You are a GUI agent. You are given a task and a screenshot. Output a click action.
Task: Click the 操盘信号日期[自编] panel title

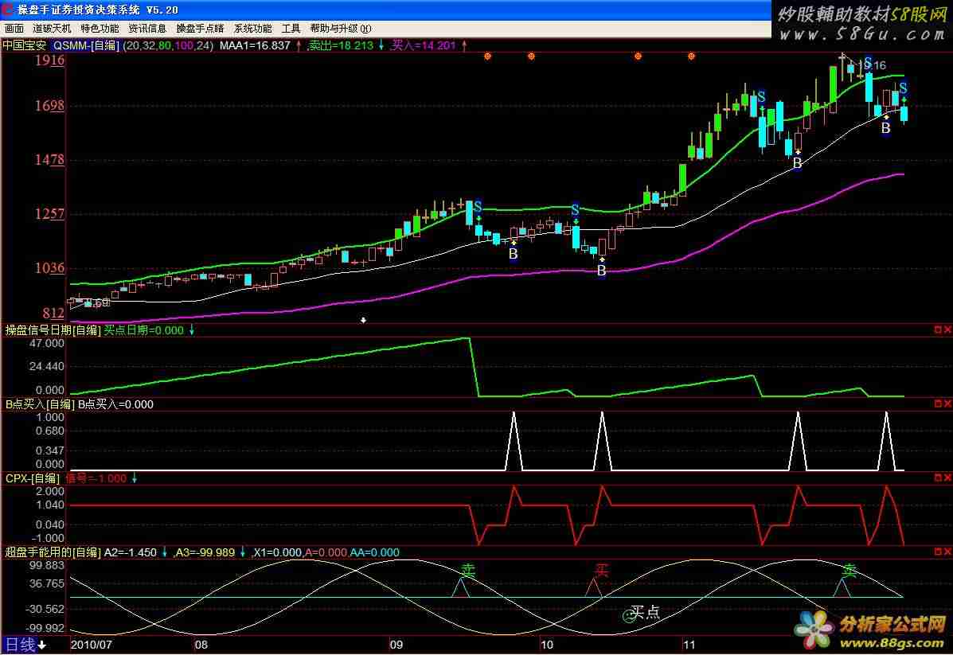(x=53, y=330)
